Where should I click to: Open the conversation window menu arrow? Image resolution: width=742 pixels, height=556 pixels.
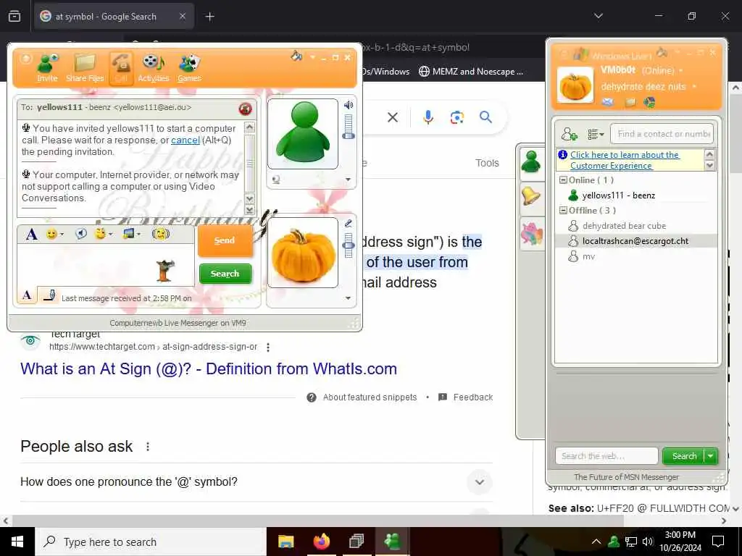tap(313, 57)
